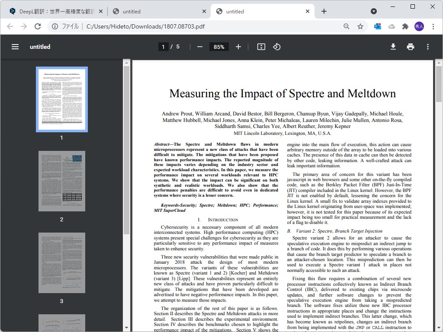Switch to the DeepL翻訳 tab

click(x=52, y=12)
